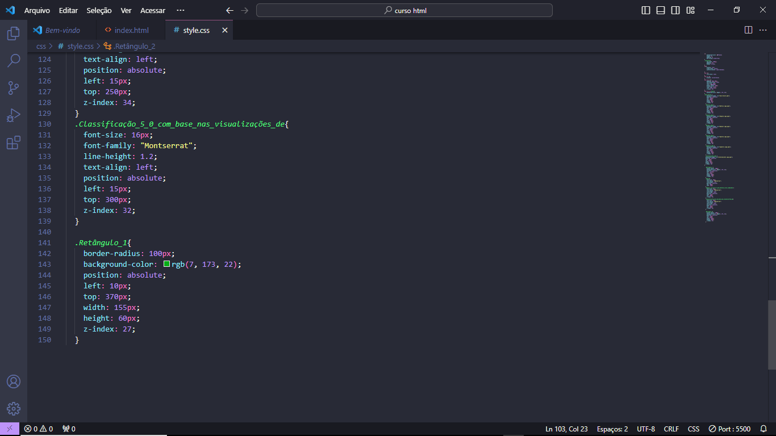The width and height of the screenshot is (776, 436).
Task: Open the editor More Actions ellipsis
Action: (x=763, y=30)
